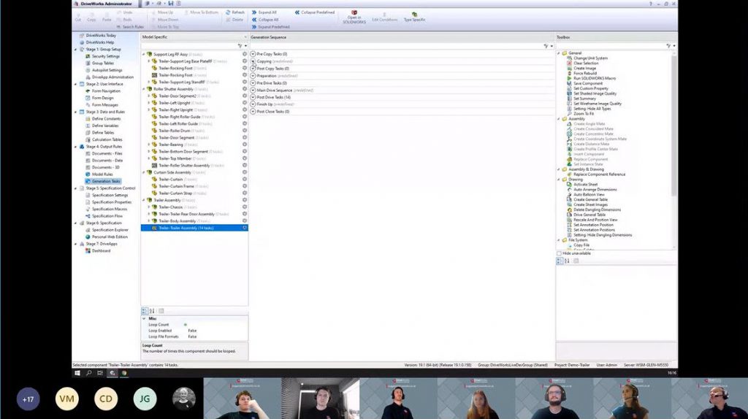Expand the Post Drive Tasks (14) section
Image resolution: width=748 pixels, height=419 pixels.
[x=253, y=97]
